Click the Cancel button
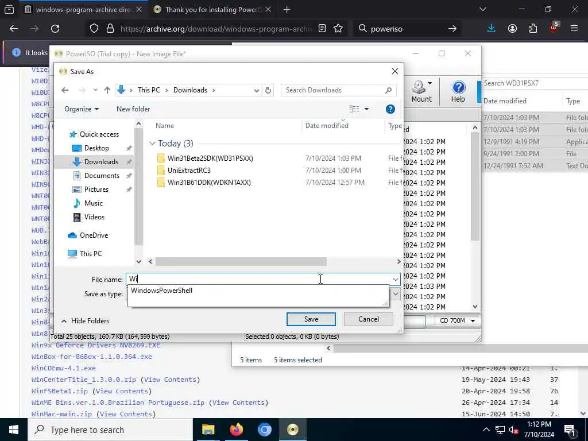The image size is (588, 441). coord(368,319)
